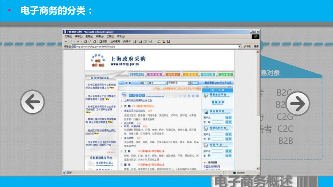The image size is (333, 187).
Task: Click the IE History toolbar icon
Action: point(135,42)
